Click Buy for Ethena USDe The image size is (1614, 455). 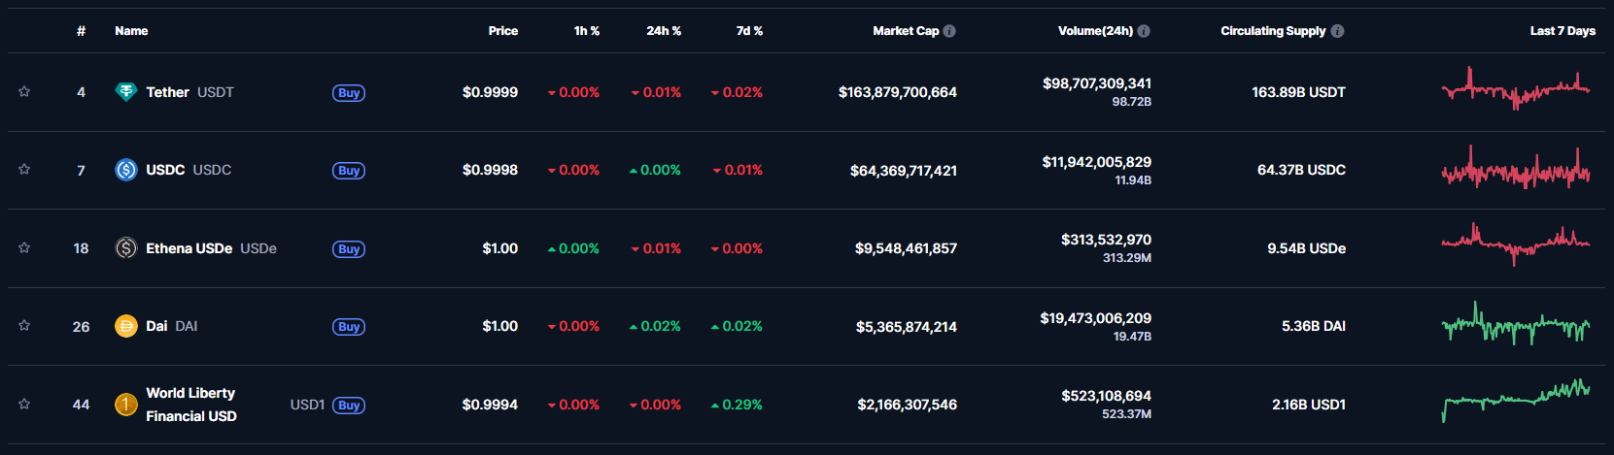click(x=349, y=249)
